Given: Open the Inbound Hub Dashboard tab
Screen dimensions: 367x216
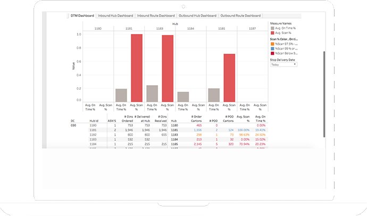Looking at the screenshot, I should [115, 16].
